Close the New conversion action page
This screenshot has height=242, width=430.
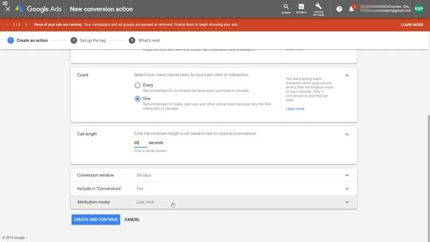tap(7, 9)
